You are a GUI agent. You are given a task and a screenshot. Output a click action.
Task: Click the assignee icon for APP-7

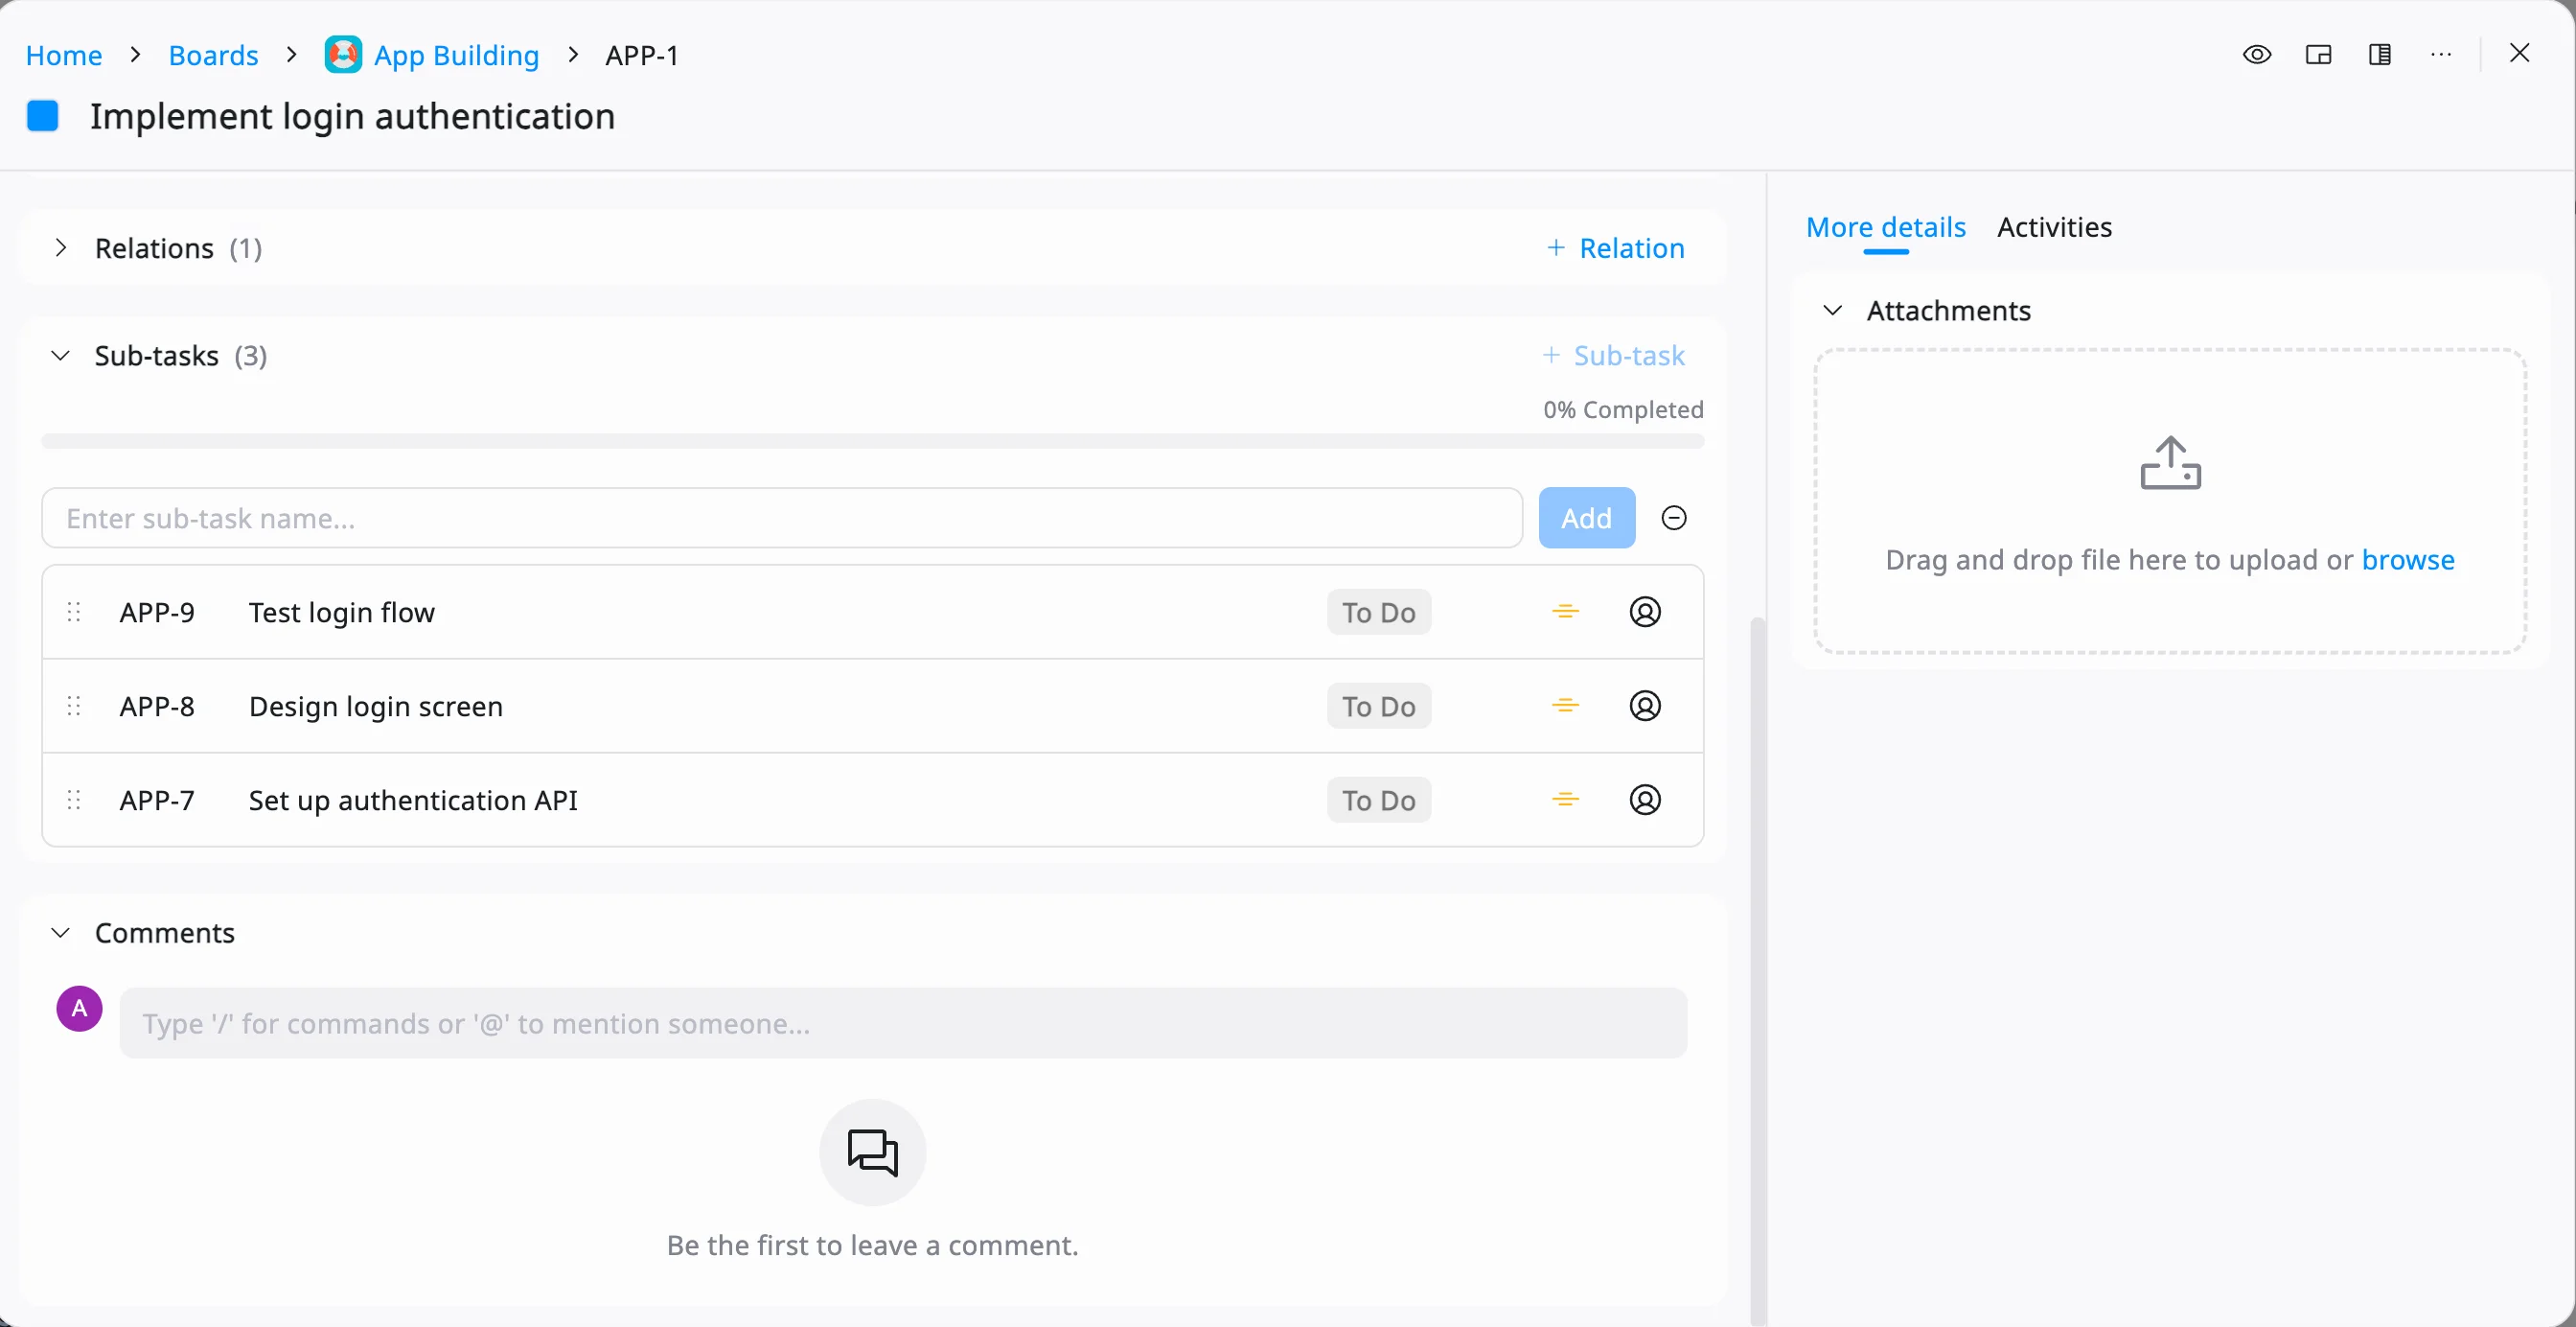[x=1644, y=801]
